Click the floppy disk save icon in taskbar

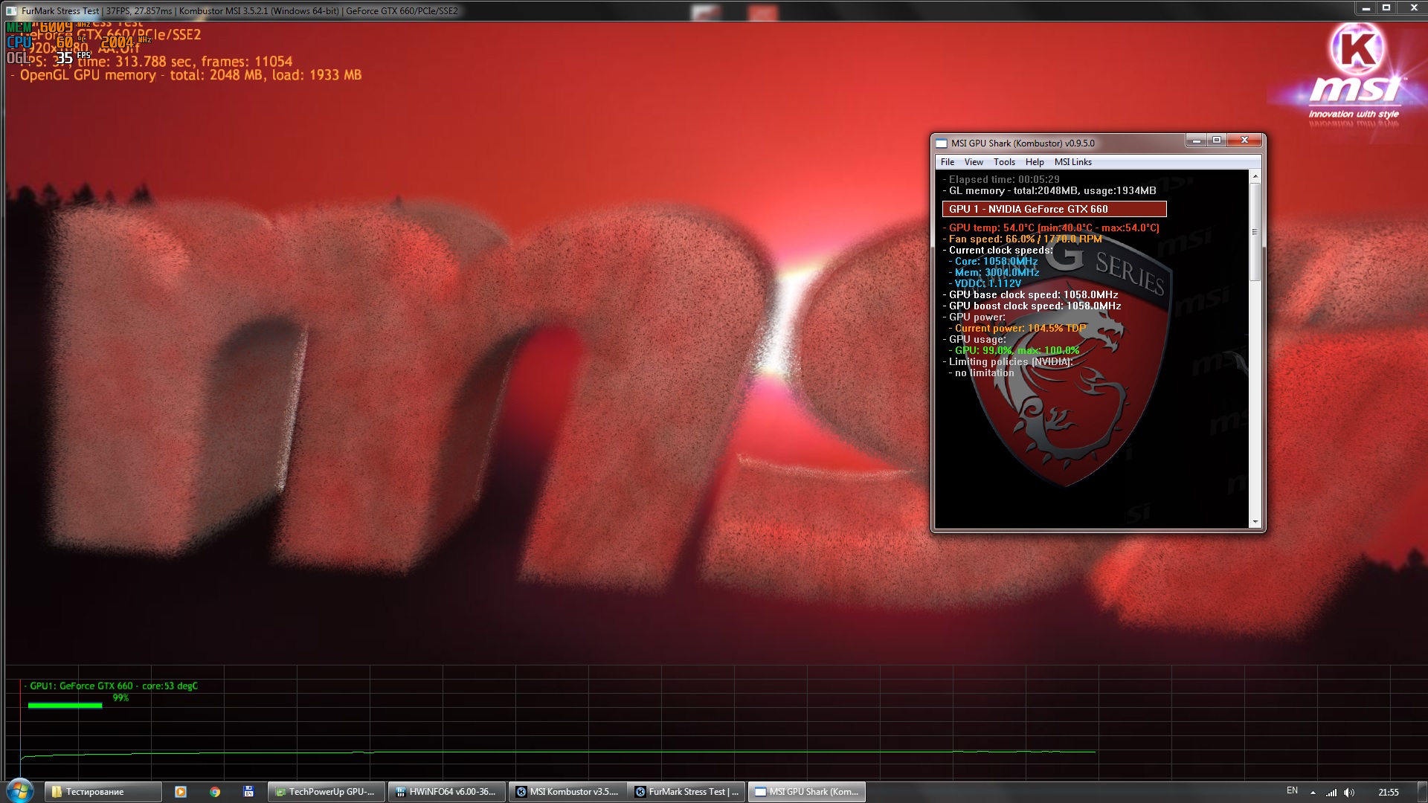tap(248, 792)
